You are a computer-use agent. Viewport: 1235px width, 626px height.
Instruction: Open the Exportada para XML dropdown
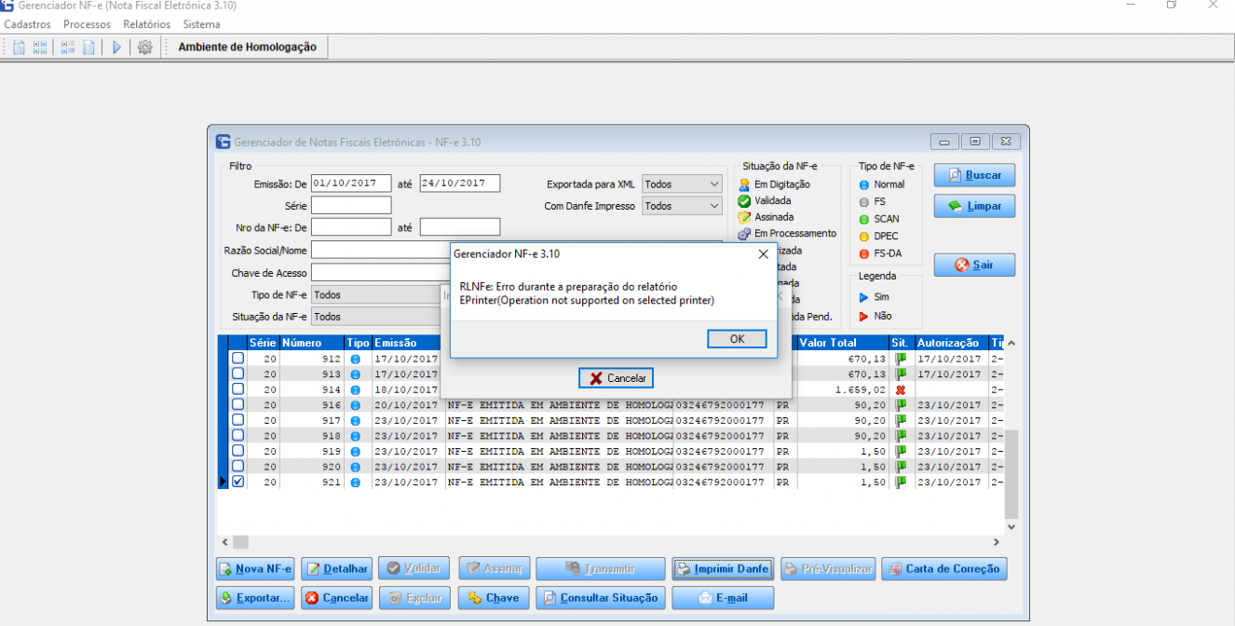coord(682,184)
